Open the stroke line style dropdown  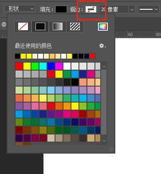click(148, 9)
